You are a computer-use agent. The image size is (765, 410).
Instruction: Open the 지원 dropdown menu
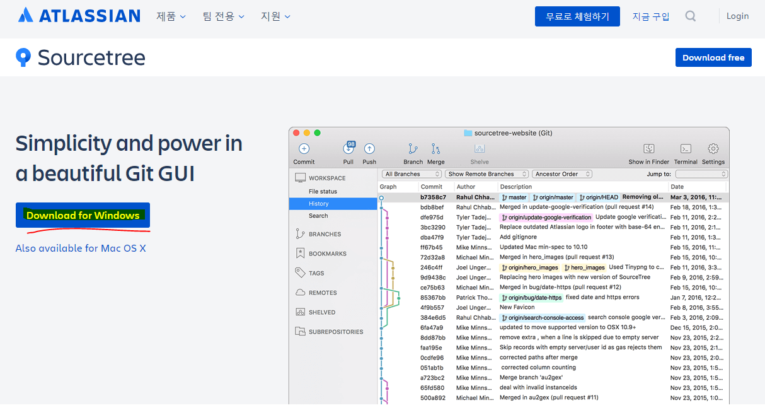(275, 16)
